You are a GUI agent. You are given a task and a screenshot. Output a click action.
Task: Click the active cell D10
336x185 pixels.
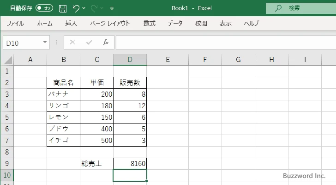(x=130, y=175)
